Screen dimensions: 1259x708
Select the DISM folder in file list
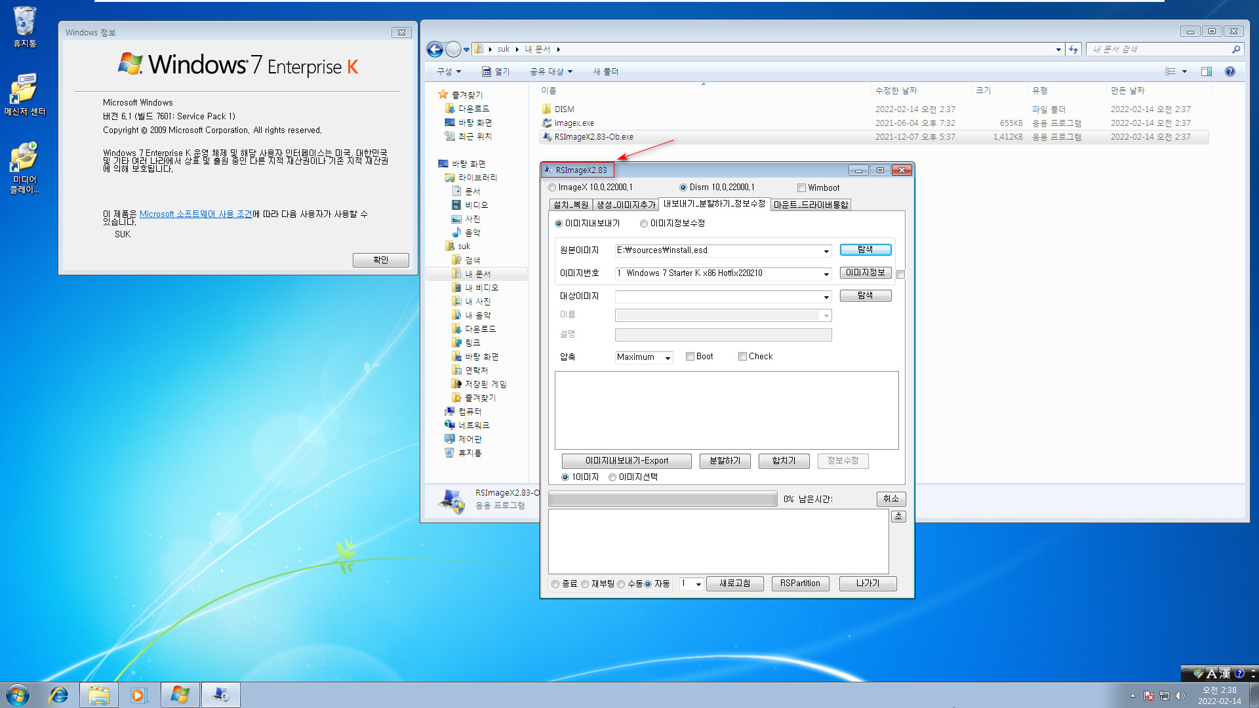point(565,109)
